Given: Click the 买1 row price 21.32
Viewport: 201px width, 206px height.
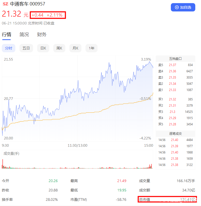Looking at the screenshot, I should 172,99.
